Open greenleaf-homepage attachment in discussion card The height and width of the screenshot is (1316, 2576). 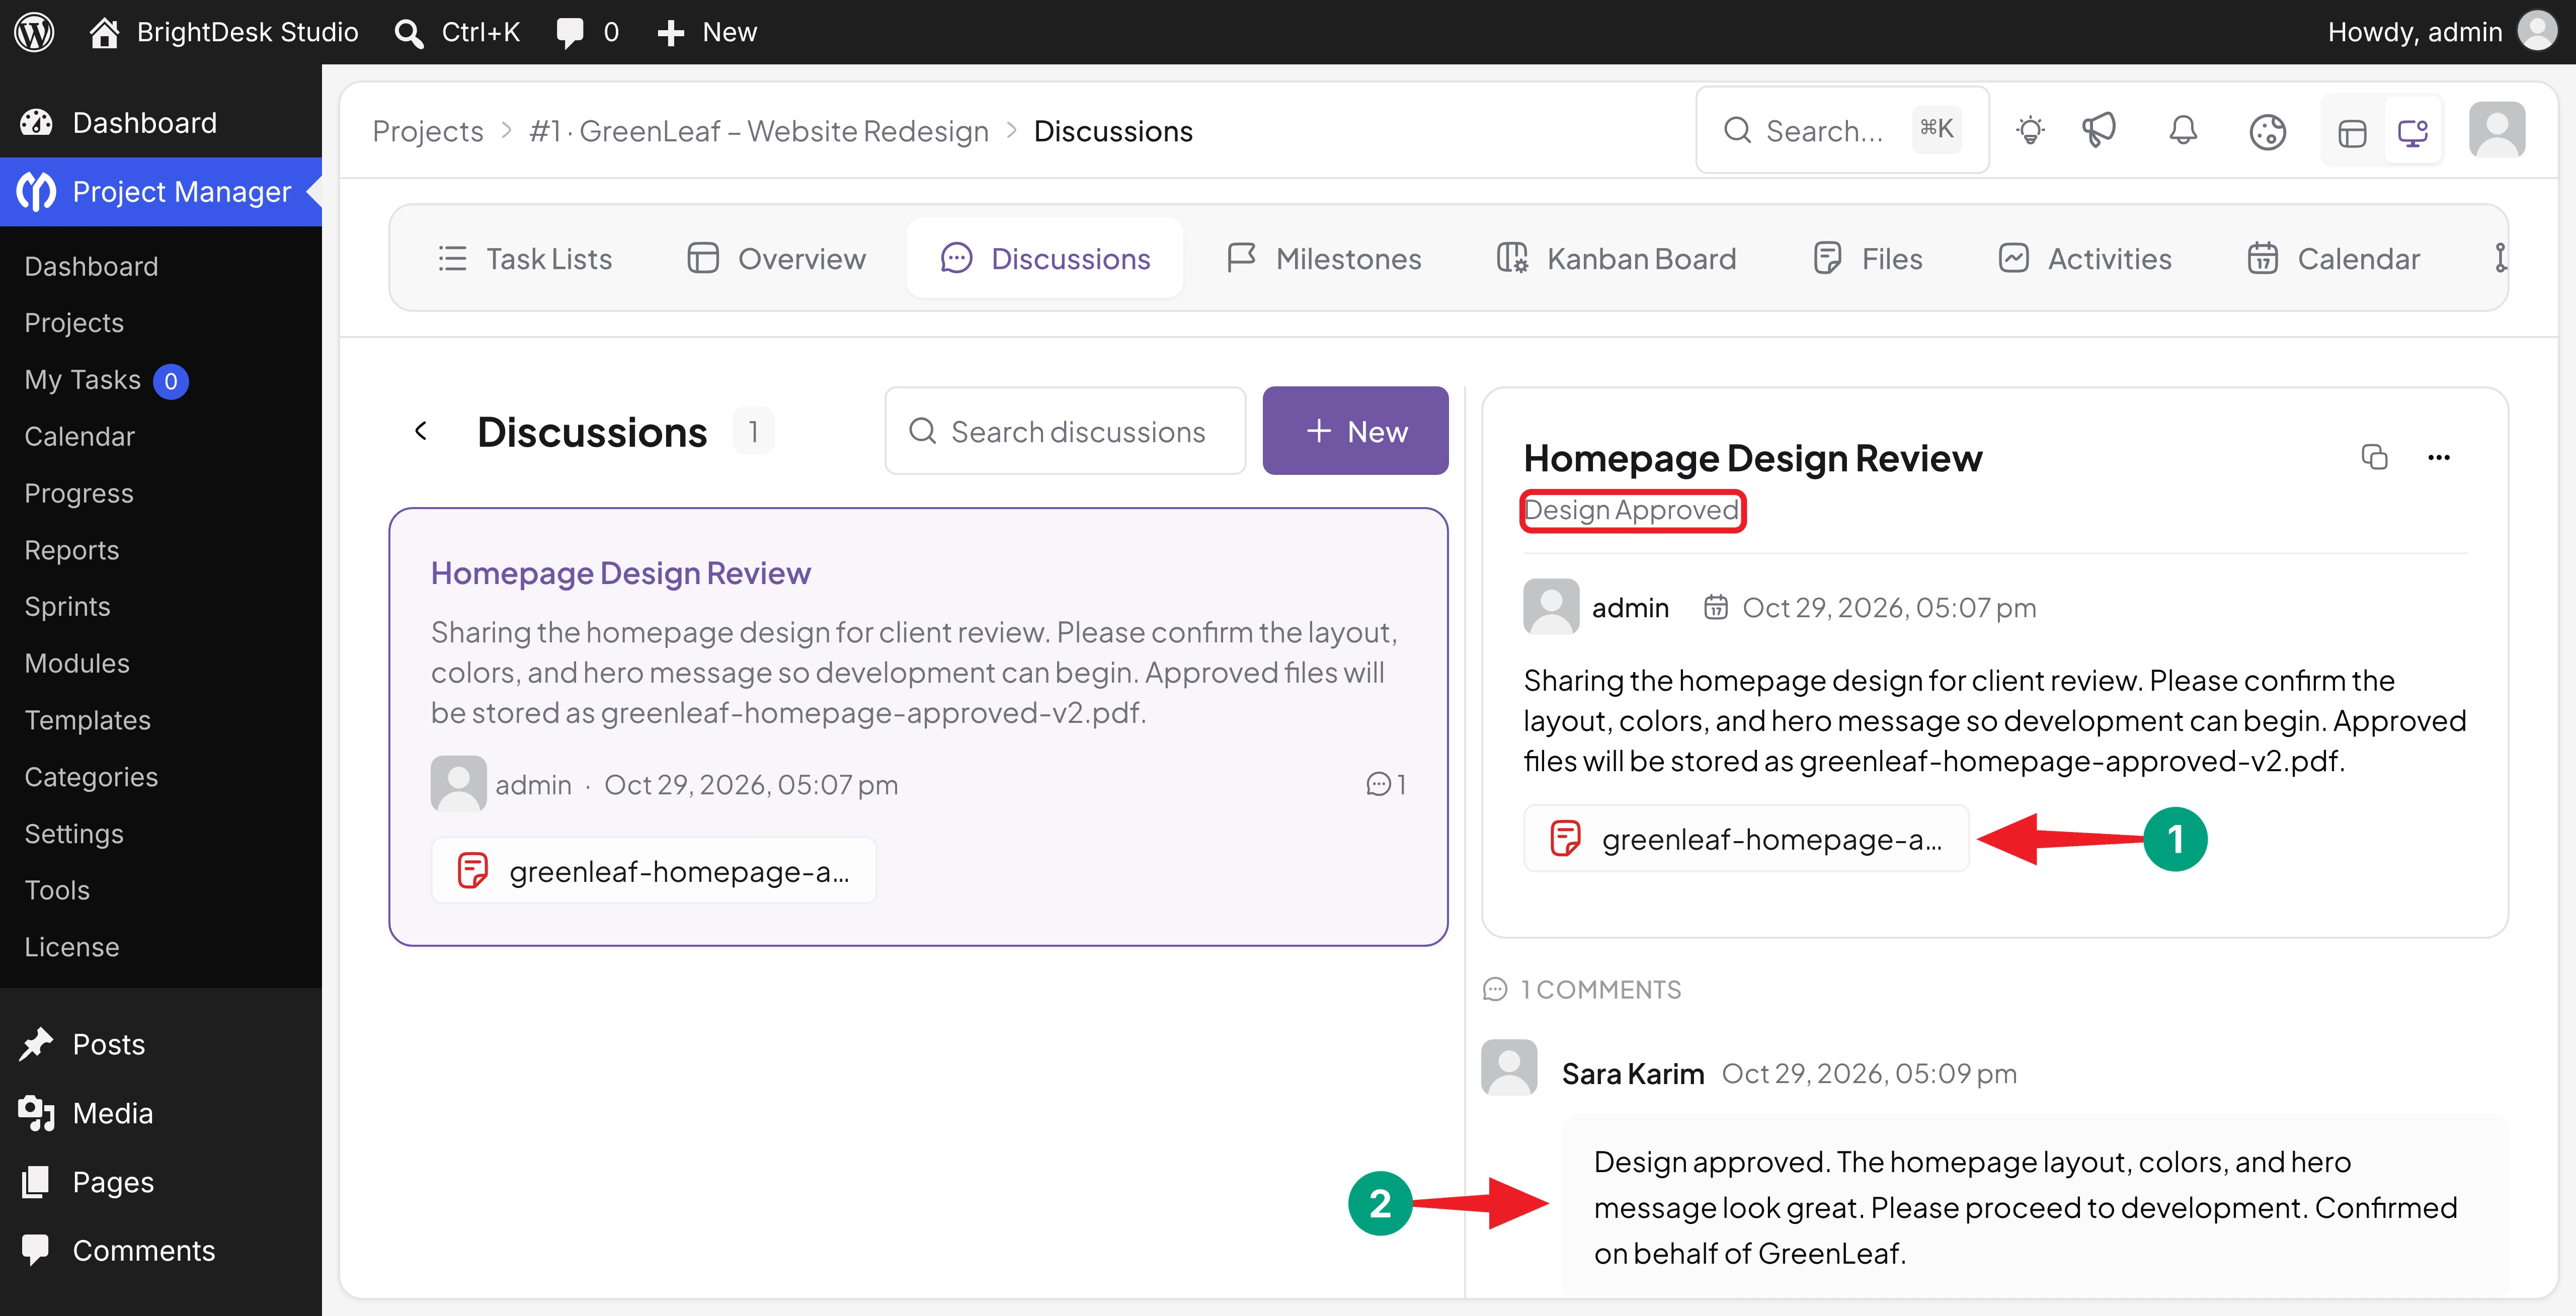tap(653, 871)
